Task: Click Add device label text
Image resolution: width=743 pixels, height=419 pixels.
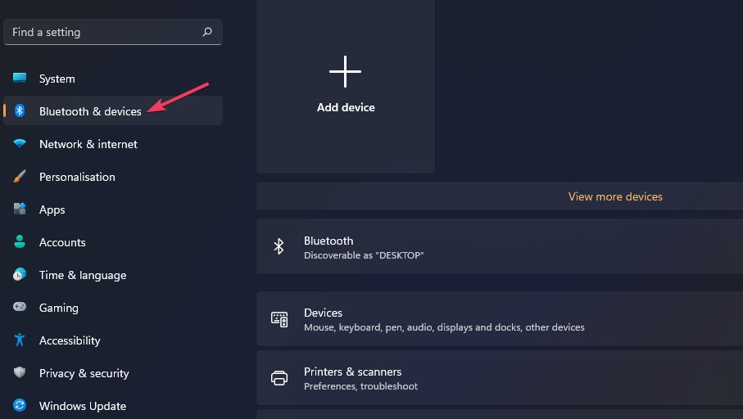Action: tap(346, 107)
